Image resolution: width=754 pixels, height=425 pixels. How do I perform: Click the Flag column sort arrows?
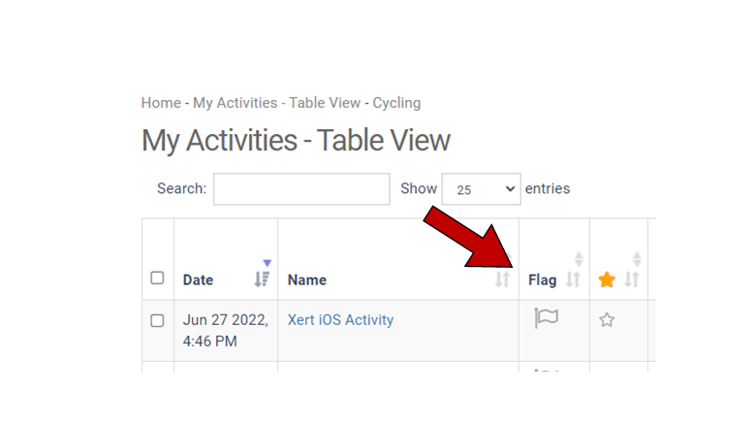pos(573,279)
